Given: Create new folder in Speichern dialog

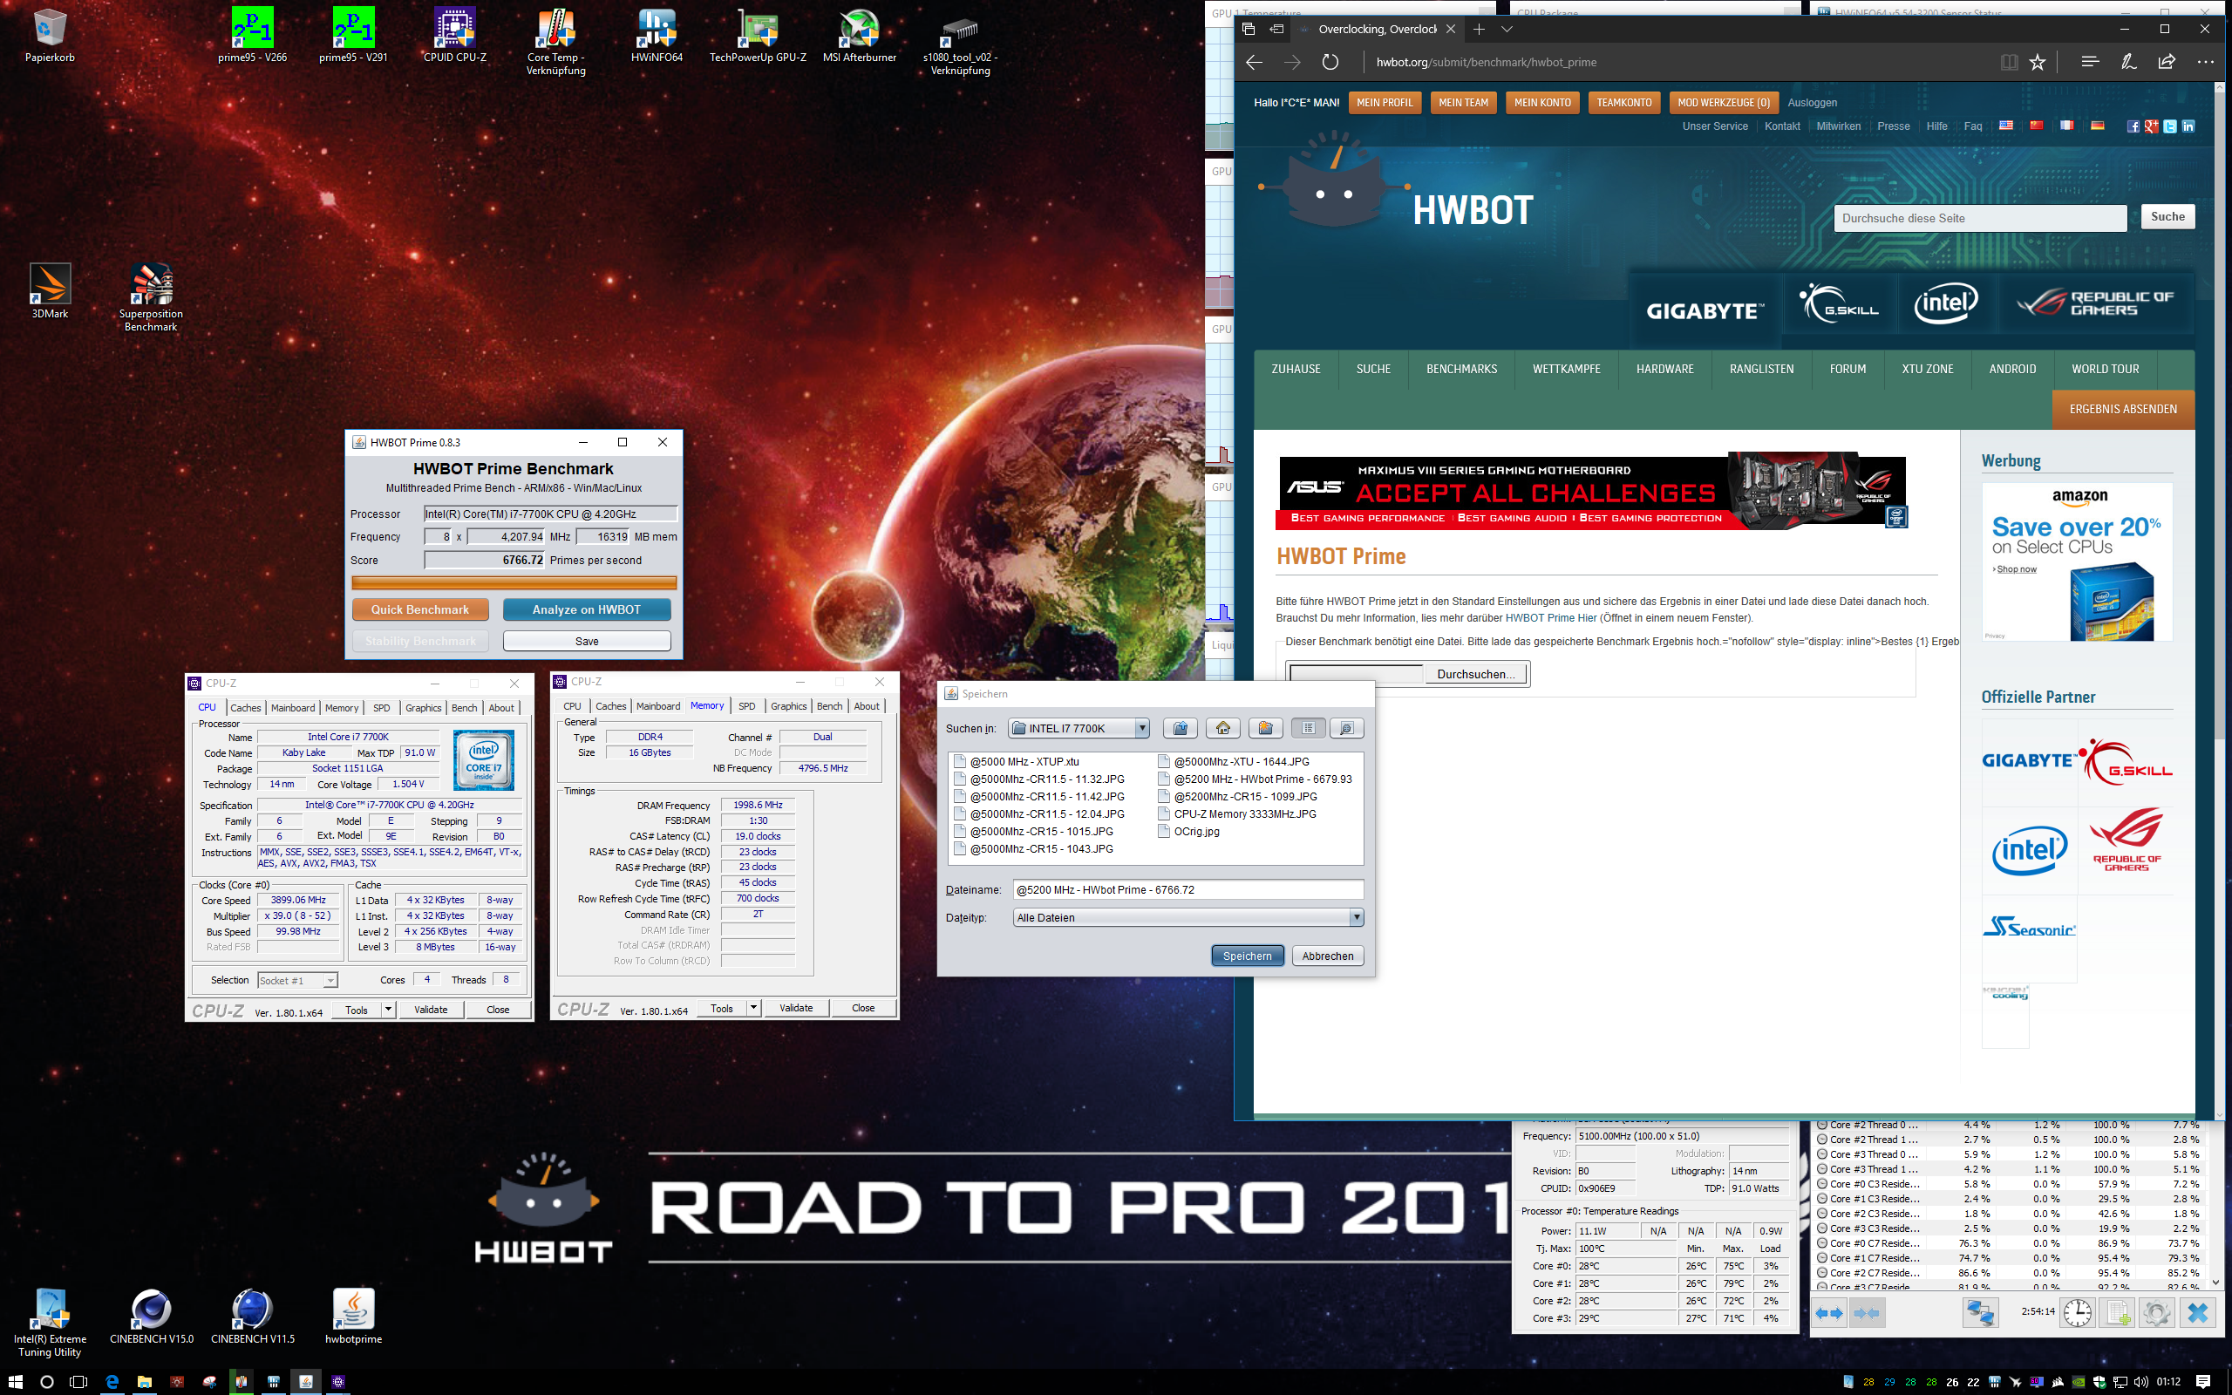Looking at the screenshot, I should (1265, 728).
